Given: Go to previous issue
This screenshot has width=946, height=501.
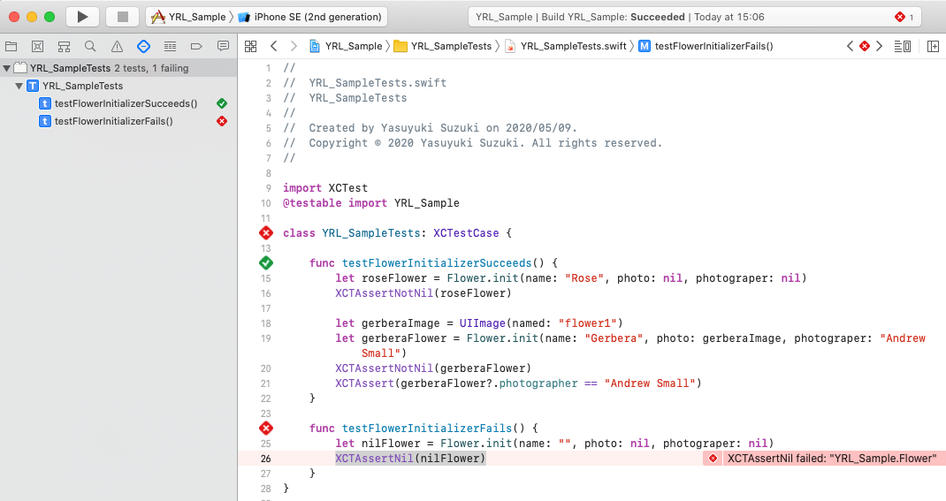Looking at the screenshot, I should pyautogui.click(x=850, y=47).
